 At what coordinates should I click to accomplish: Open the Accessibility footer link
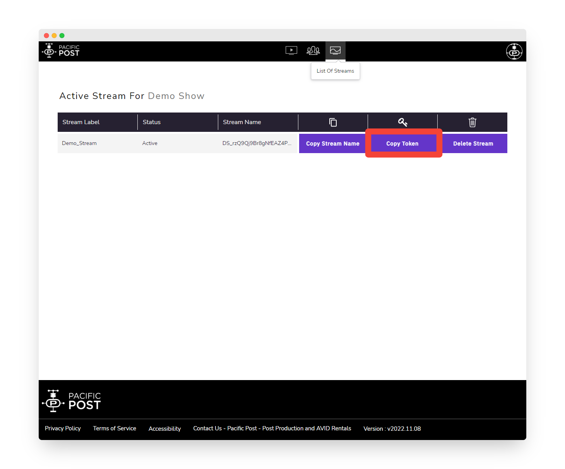point(164,429)
